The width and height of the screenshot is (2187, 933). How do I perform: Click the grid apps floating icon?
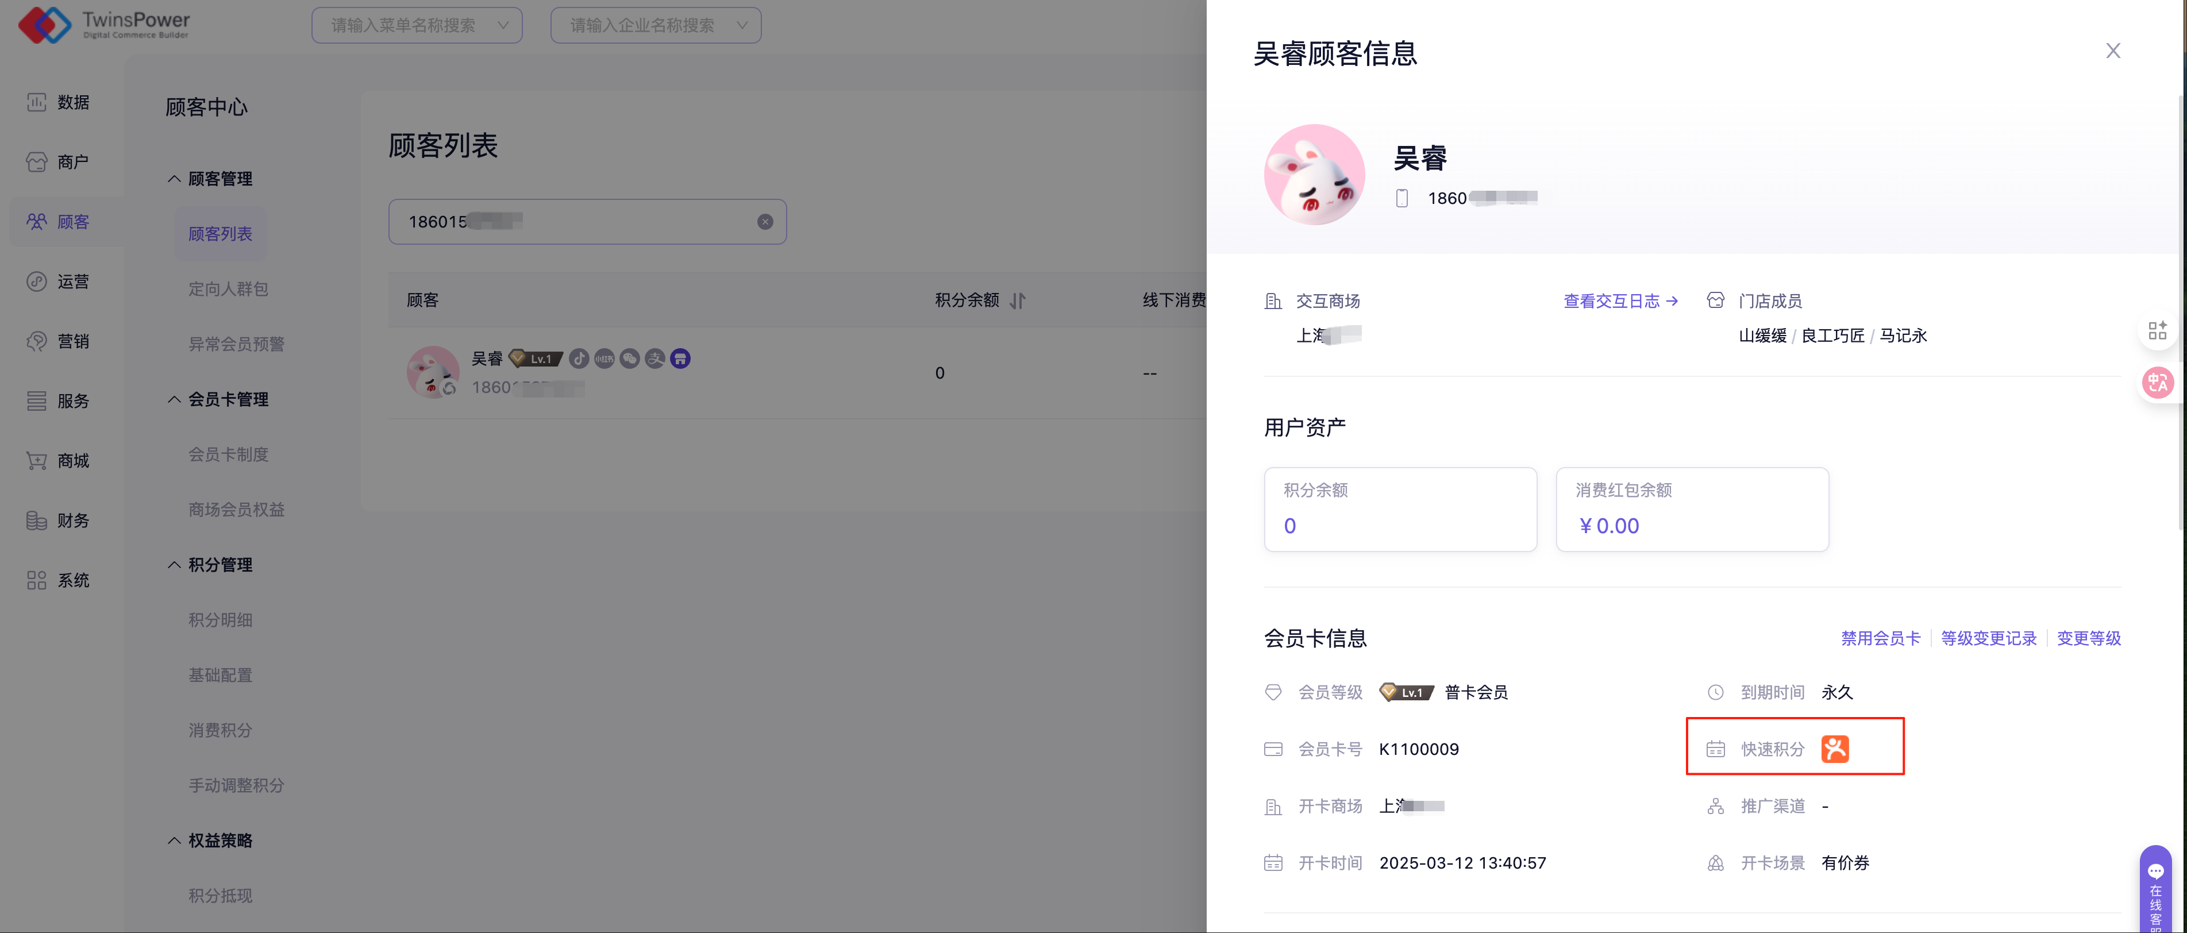click(2157, 330)
